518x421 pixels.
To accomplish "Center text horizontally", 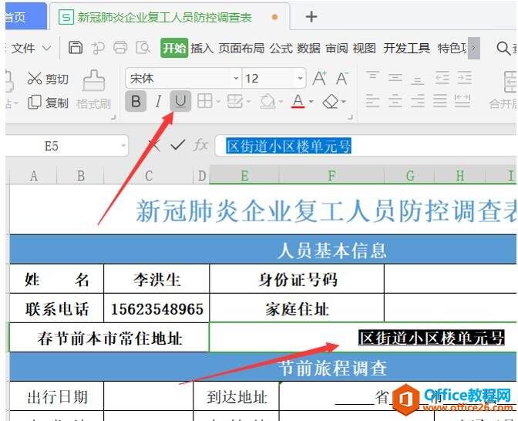I will (395, 101).
